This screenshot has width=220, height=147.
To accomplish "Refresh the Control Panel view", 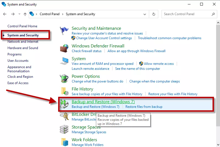I will [154, 14].
